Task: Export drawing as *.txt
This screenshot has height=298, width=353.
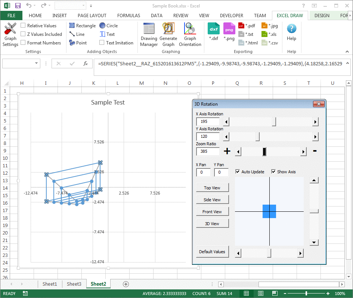Action: (246, 34)
